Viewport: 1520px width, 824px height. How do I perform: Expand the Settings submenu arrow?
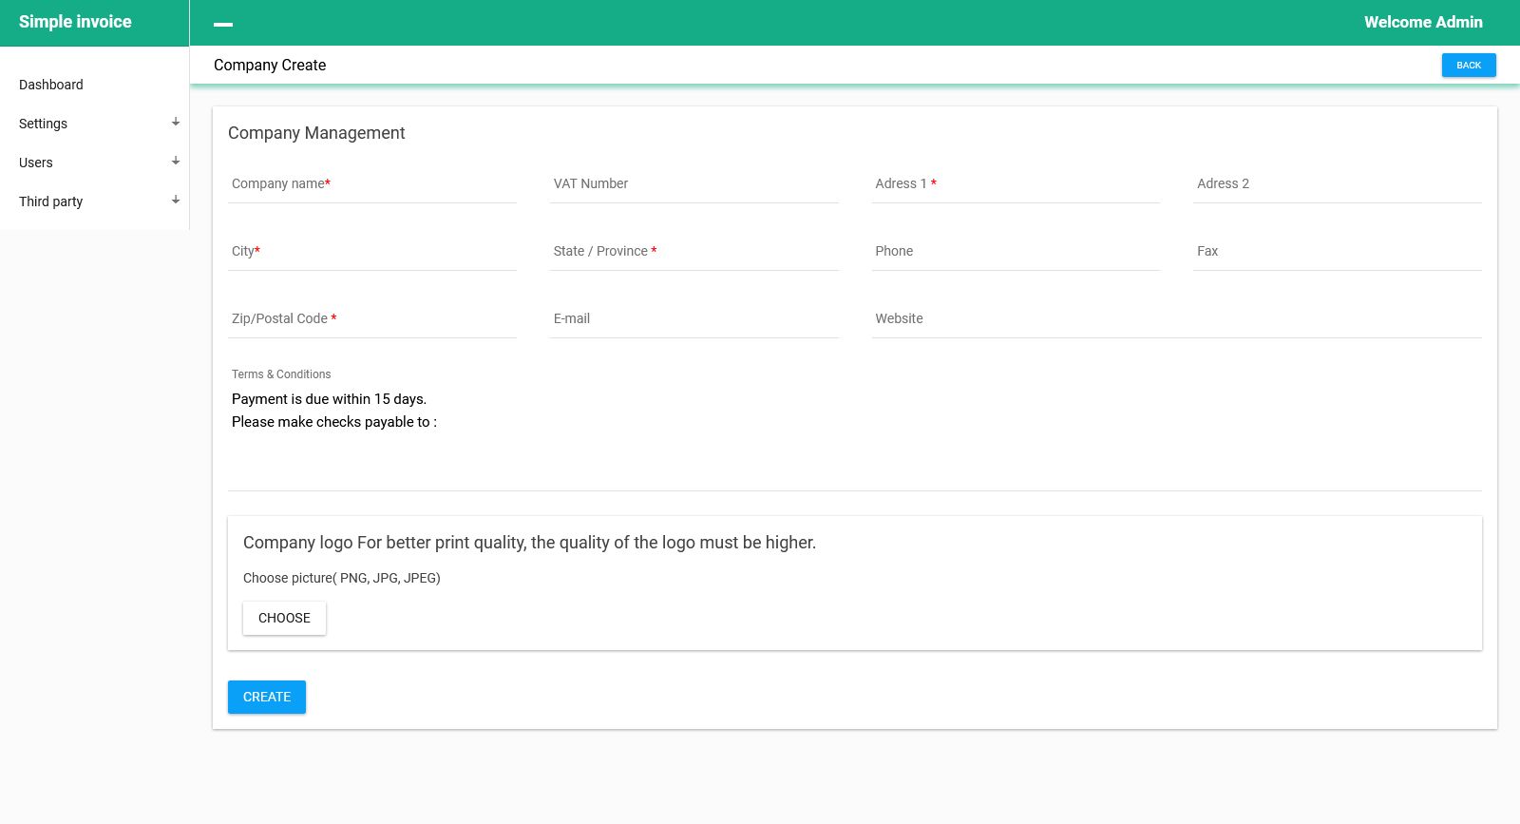pos(176,123)
